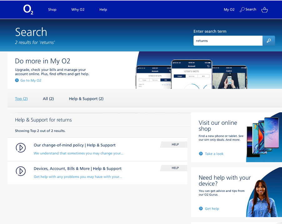The height and width of the screenshot is (224, 282).
Task: Open the Help menu in header
Action: 103,9
